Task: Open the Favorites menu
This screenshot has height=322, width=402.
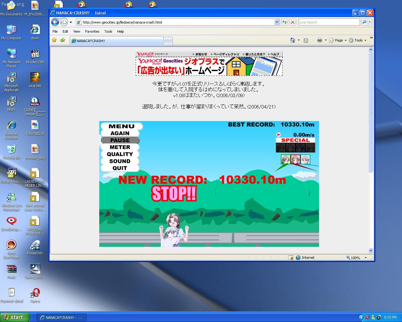Action: click(92, 31)
